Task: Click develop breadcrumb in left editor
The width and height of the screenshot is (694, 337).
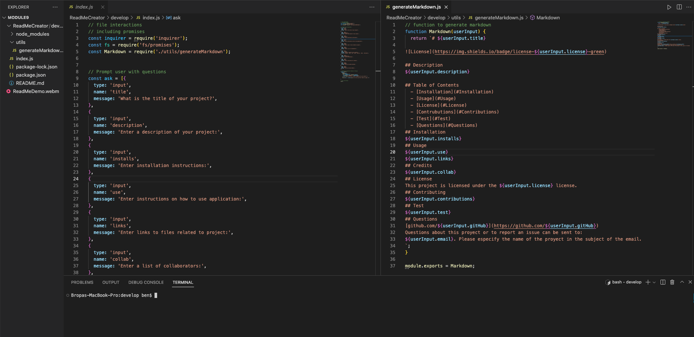Action: 120,17
